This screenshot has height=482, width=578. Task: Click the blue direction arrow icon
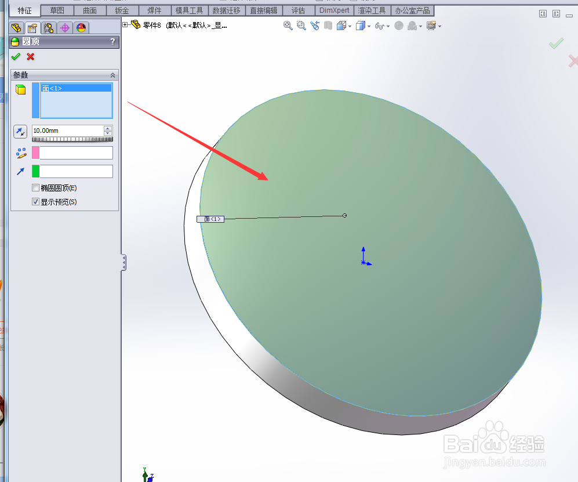[x=21, y=172]
